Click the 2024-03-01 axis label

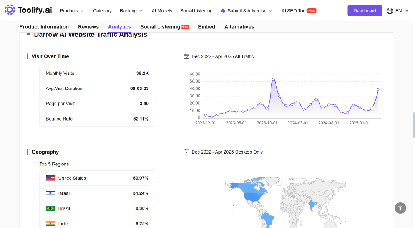point(298,123)
